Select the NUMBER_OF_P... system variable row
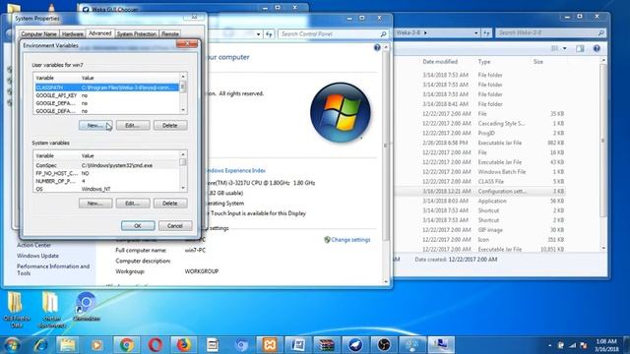Viewport: 630px width, 354px height. (106, 181)
